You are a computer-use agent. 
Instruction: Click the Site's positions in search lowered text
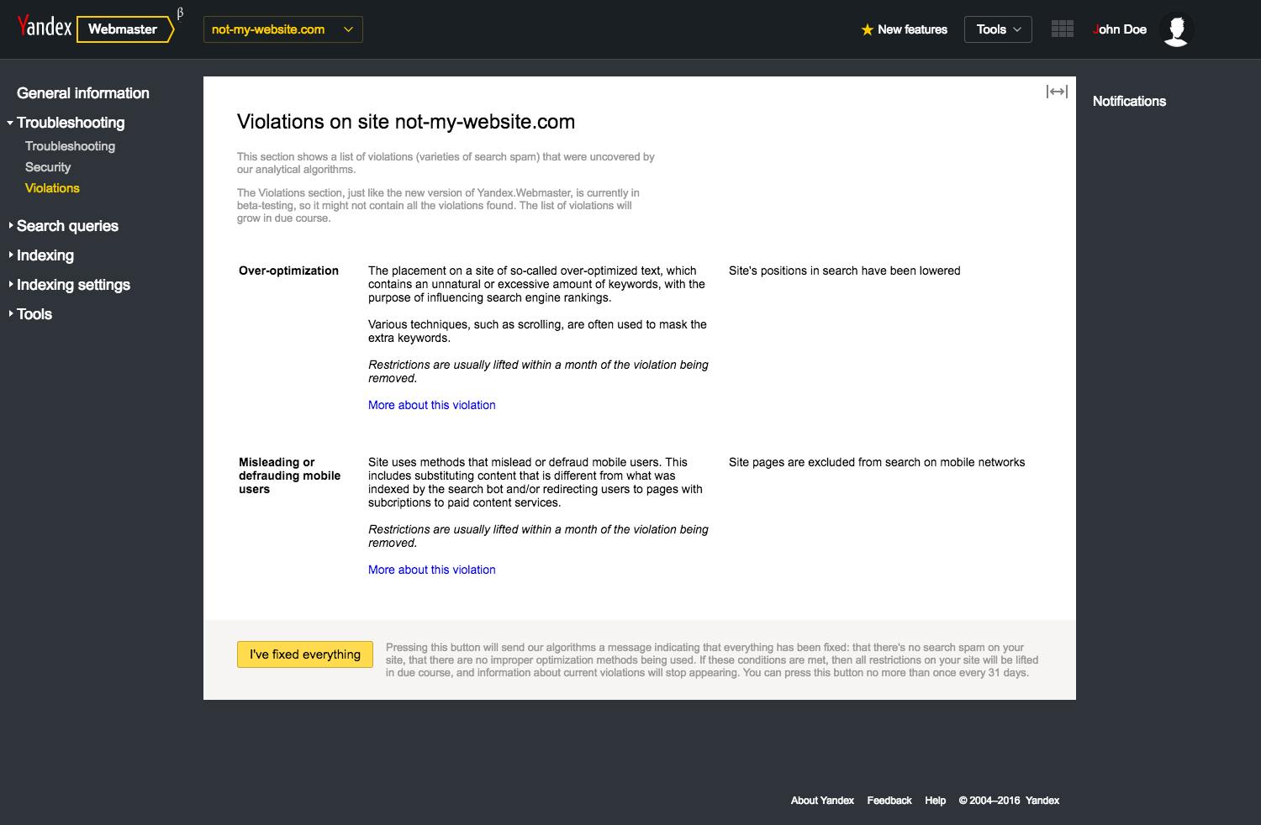coord(844,271)
